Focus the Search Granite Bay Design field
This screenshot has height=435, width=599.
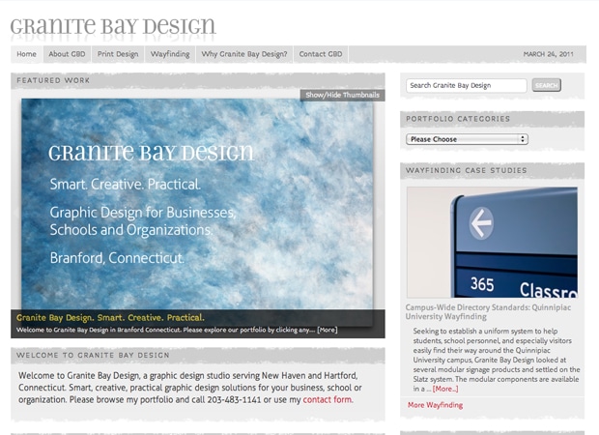(x=467, y=85)
